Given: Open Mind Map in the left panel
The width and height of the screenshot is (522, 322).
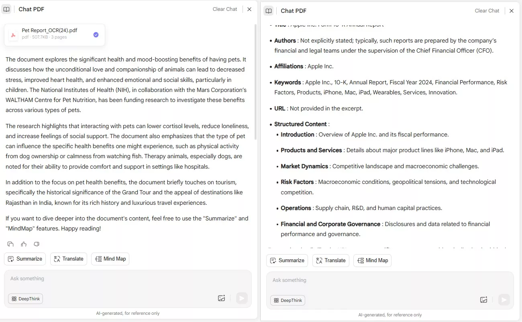Looking at the screenshot, I should [110, 259].
